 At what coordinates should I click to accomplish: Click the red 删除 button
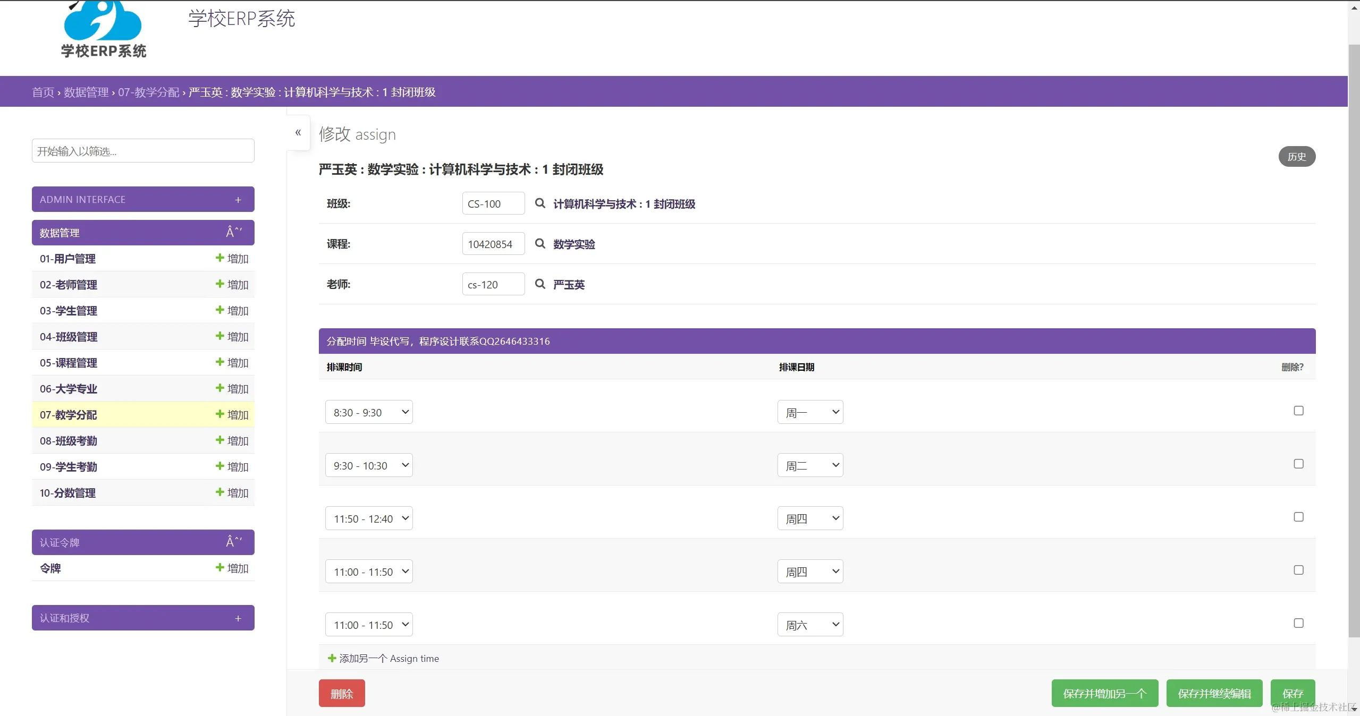(x=342, y=693)
